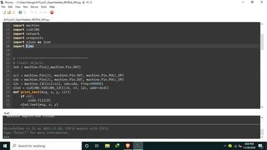Click editor scrollbar down arrow

pyautogui.click(x=262, y=107)
